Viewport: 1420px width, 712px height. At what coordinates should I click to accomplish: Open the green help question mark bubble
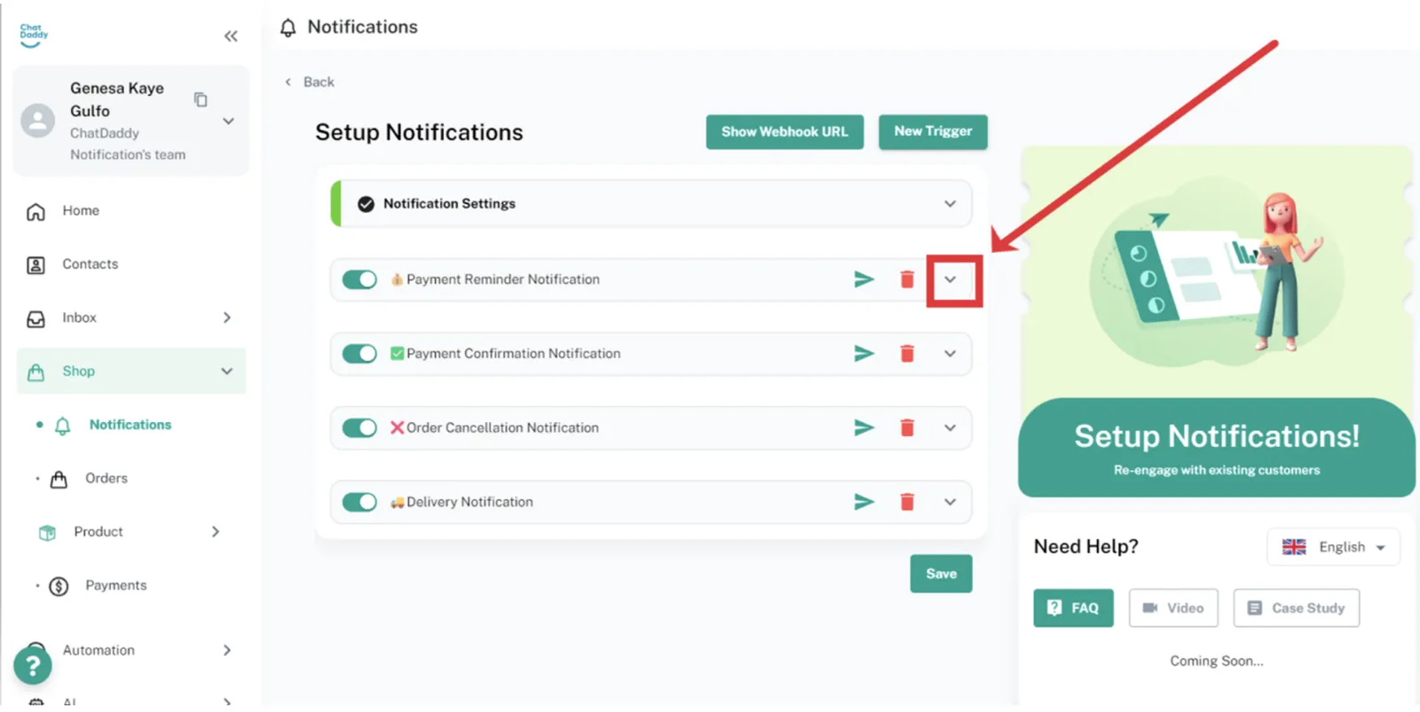(33, 665)
